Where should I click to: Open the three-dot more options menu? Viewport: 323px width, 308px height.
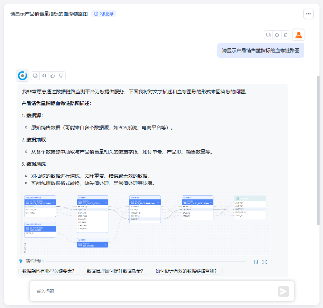coord(308,14)
